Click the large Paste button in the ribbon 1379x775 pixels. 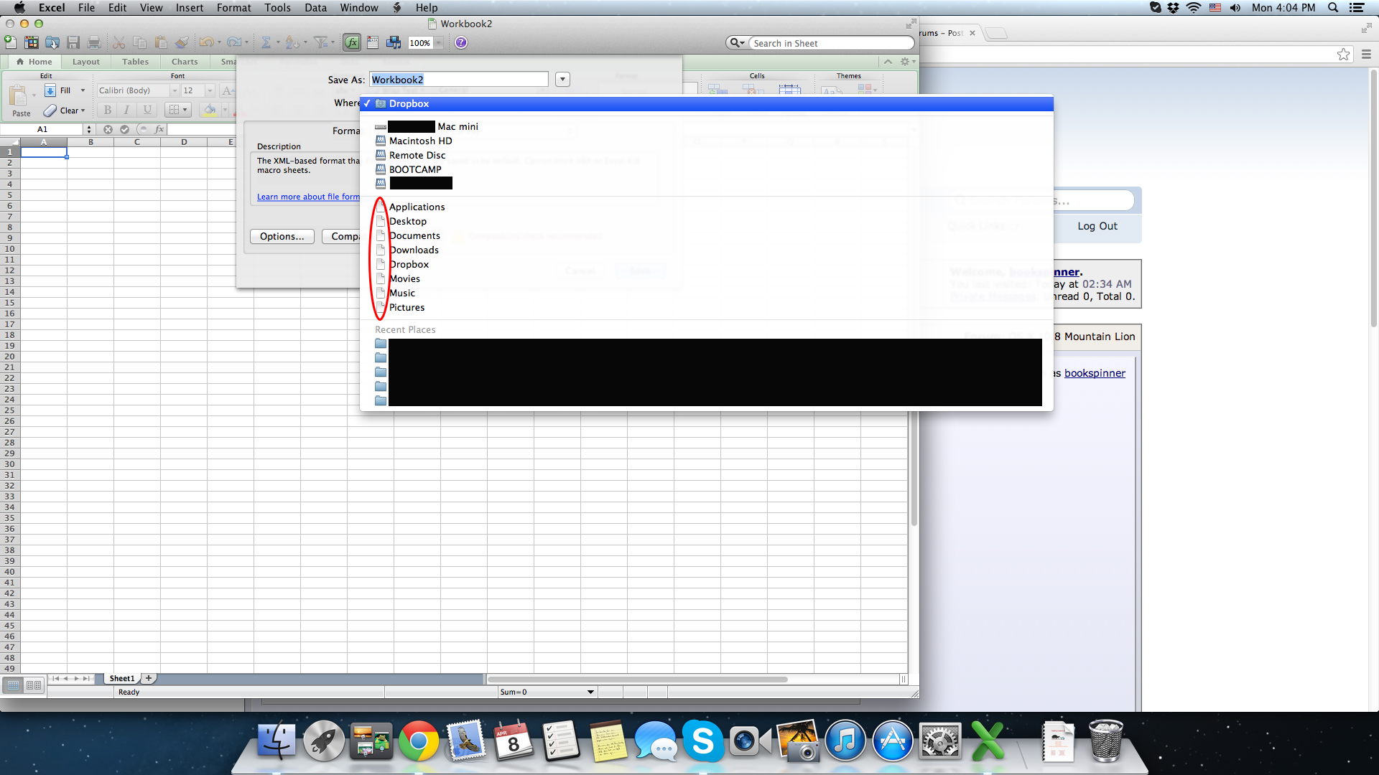coord(19,100)
